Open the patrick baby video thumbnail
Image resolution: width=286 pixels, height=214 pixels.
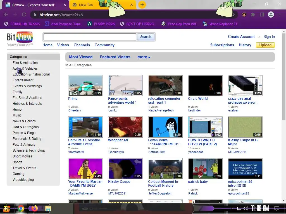click(205, 168)
